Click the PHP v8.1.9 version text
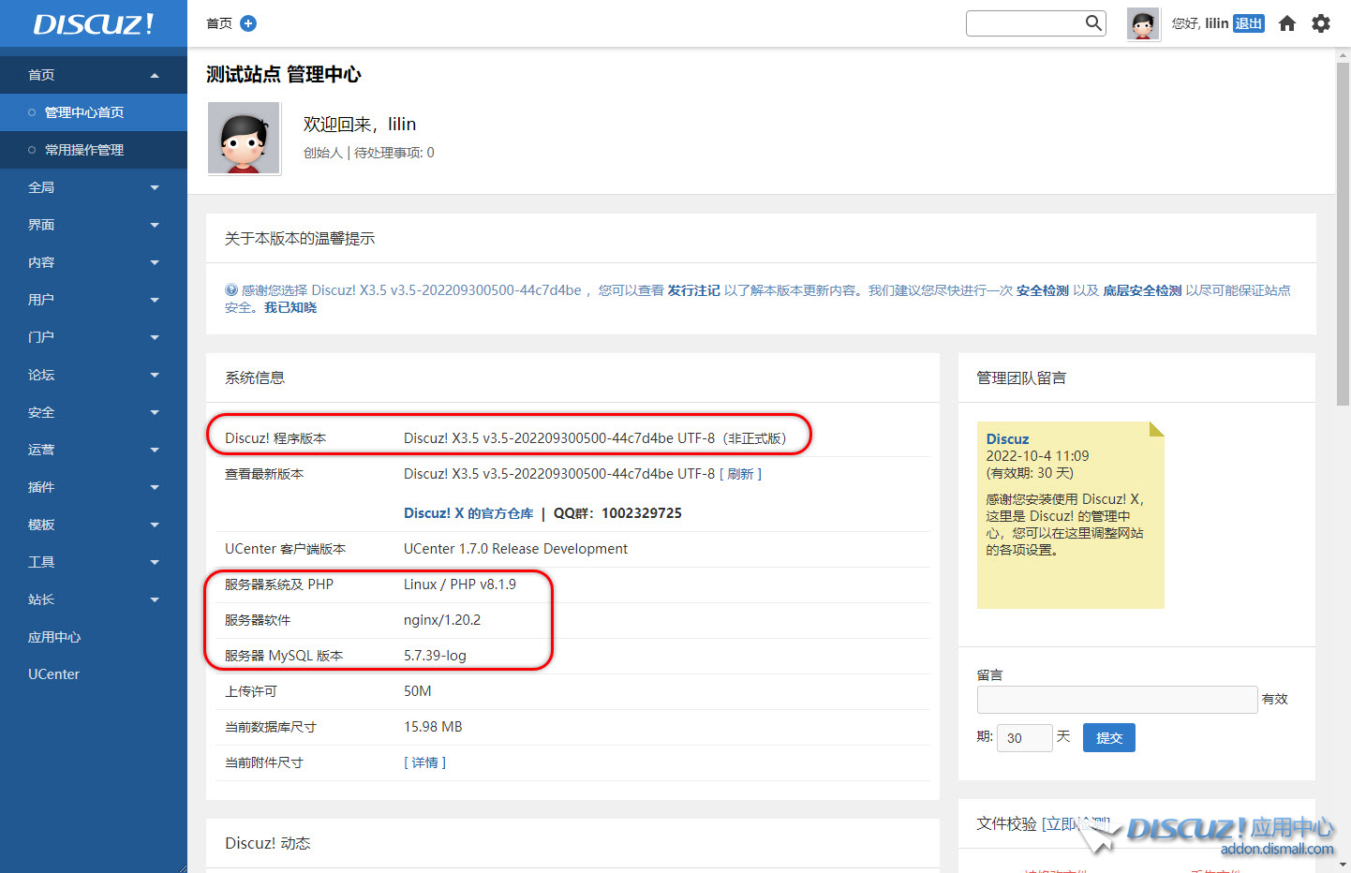This screenshot has width=1351, height=873. click(482, 584)
